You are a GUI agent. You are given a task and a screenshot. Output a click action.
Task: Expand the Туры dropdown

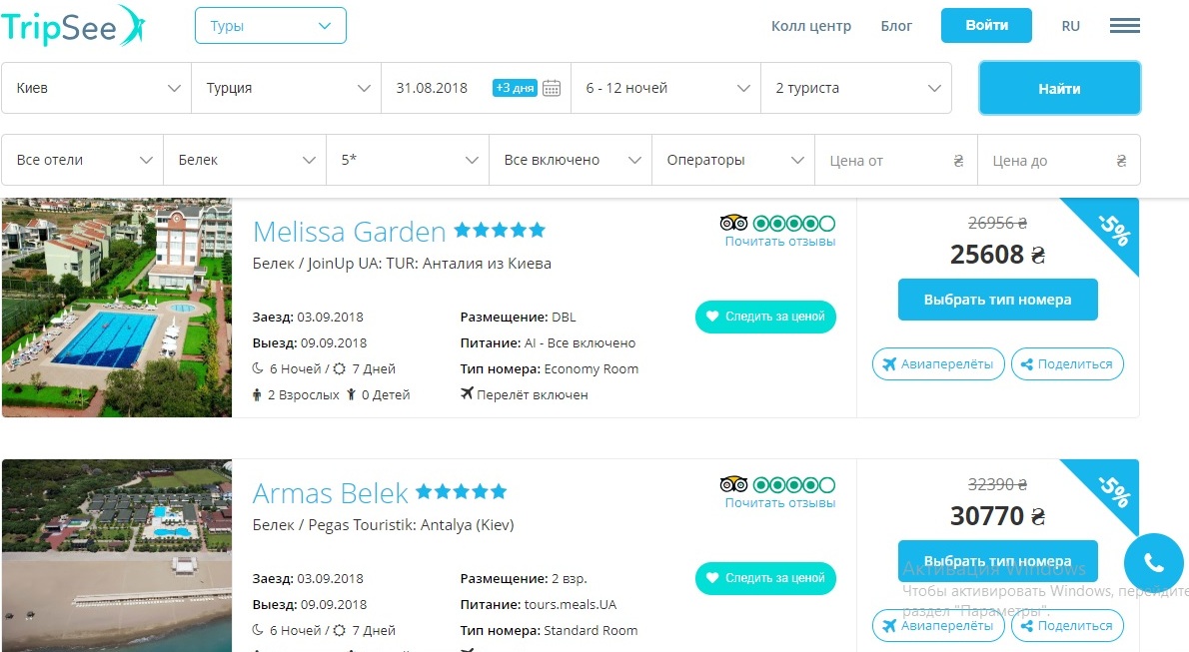tap(270, 26)
